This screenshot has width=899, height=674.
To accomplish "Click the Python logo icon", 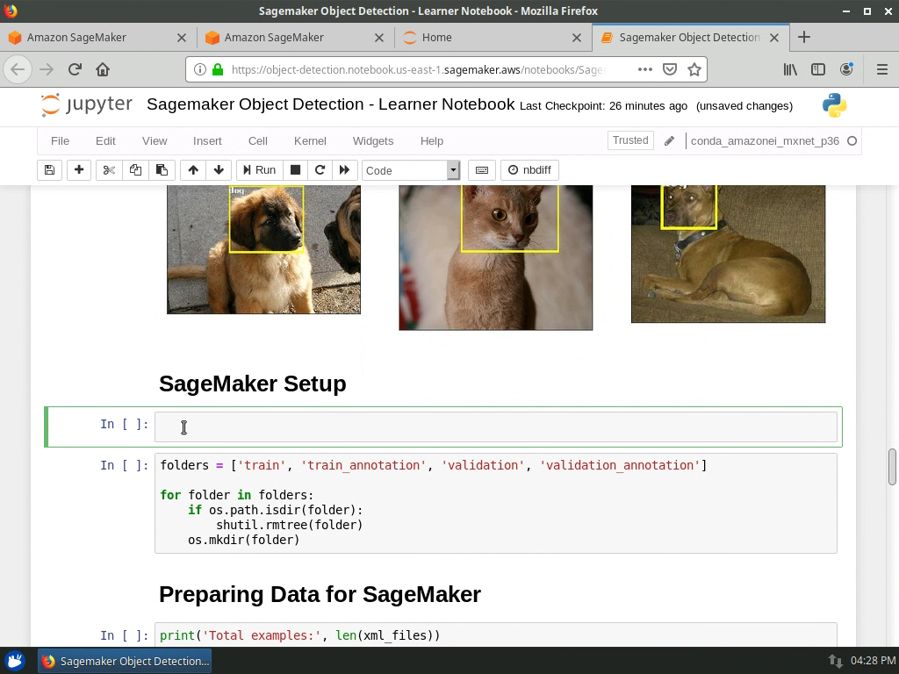I will [834, 105].
